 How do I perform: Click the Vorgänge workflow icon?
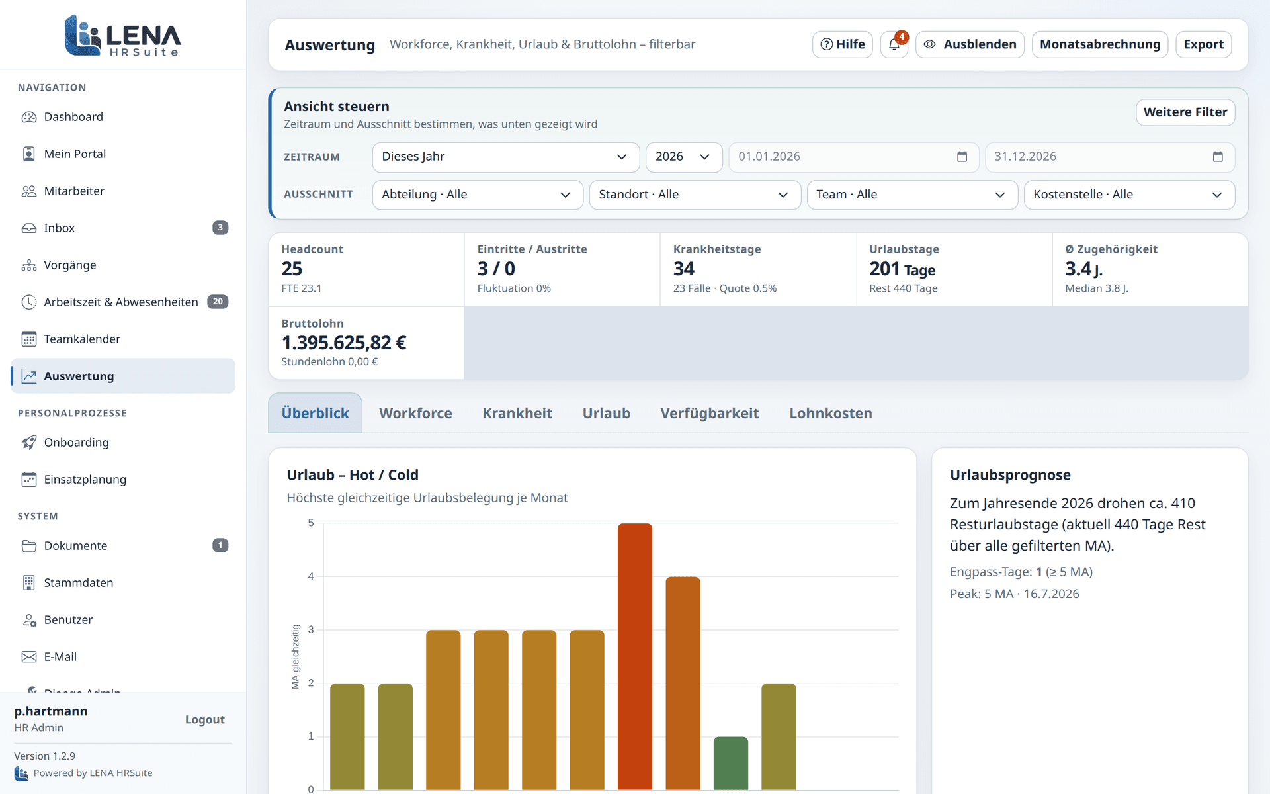(29, 265)
